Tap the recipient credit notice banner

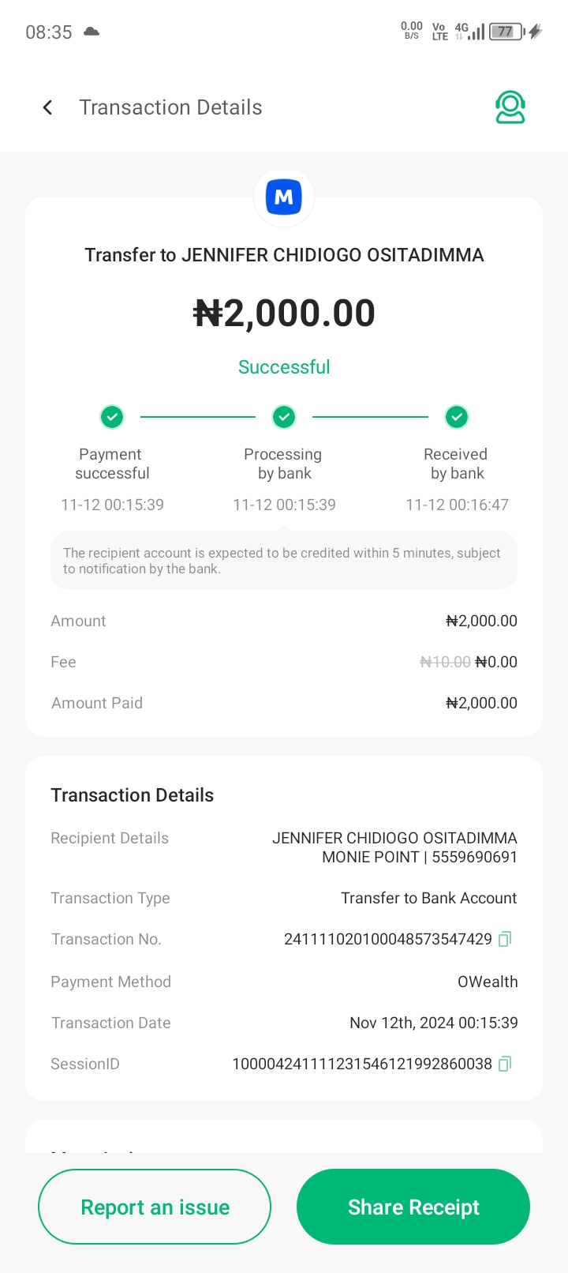pyautogui.click(x=284, y=561)
